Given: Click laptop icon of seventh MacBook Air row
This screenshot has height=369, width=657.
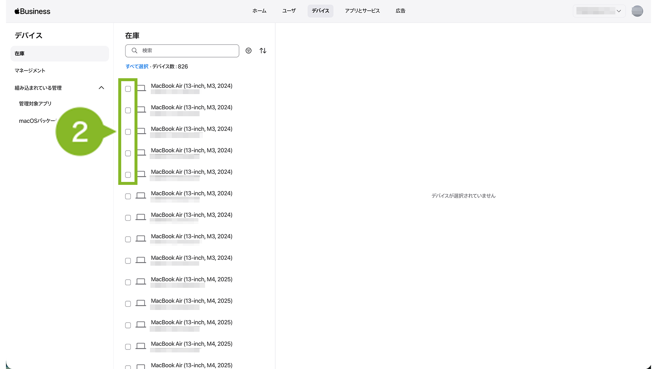Looking at the screenshot, I should [x=140, y=217].
